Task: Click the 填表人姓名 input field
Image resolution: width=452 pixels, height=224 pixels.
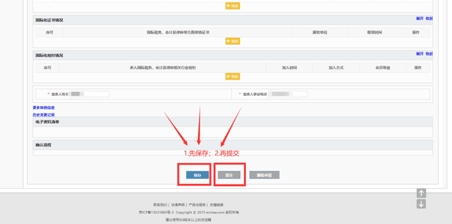Action: (89, 94)
